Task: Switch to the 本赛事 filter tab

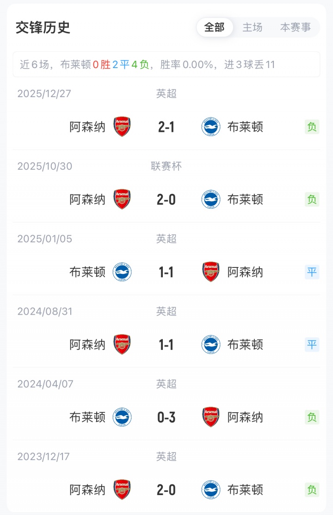Action: coord(296,27)
